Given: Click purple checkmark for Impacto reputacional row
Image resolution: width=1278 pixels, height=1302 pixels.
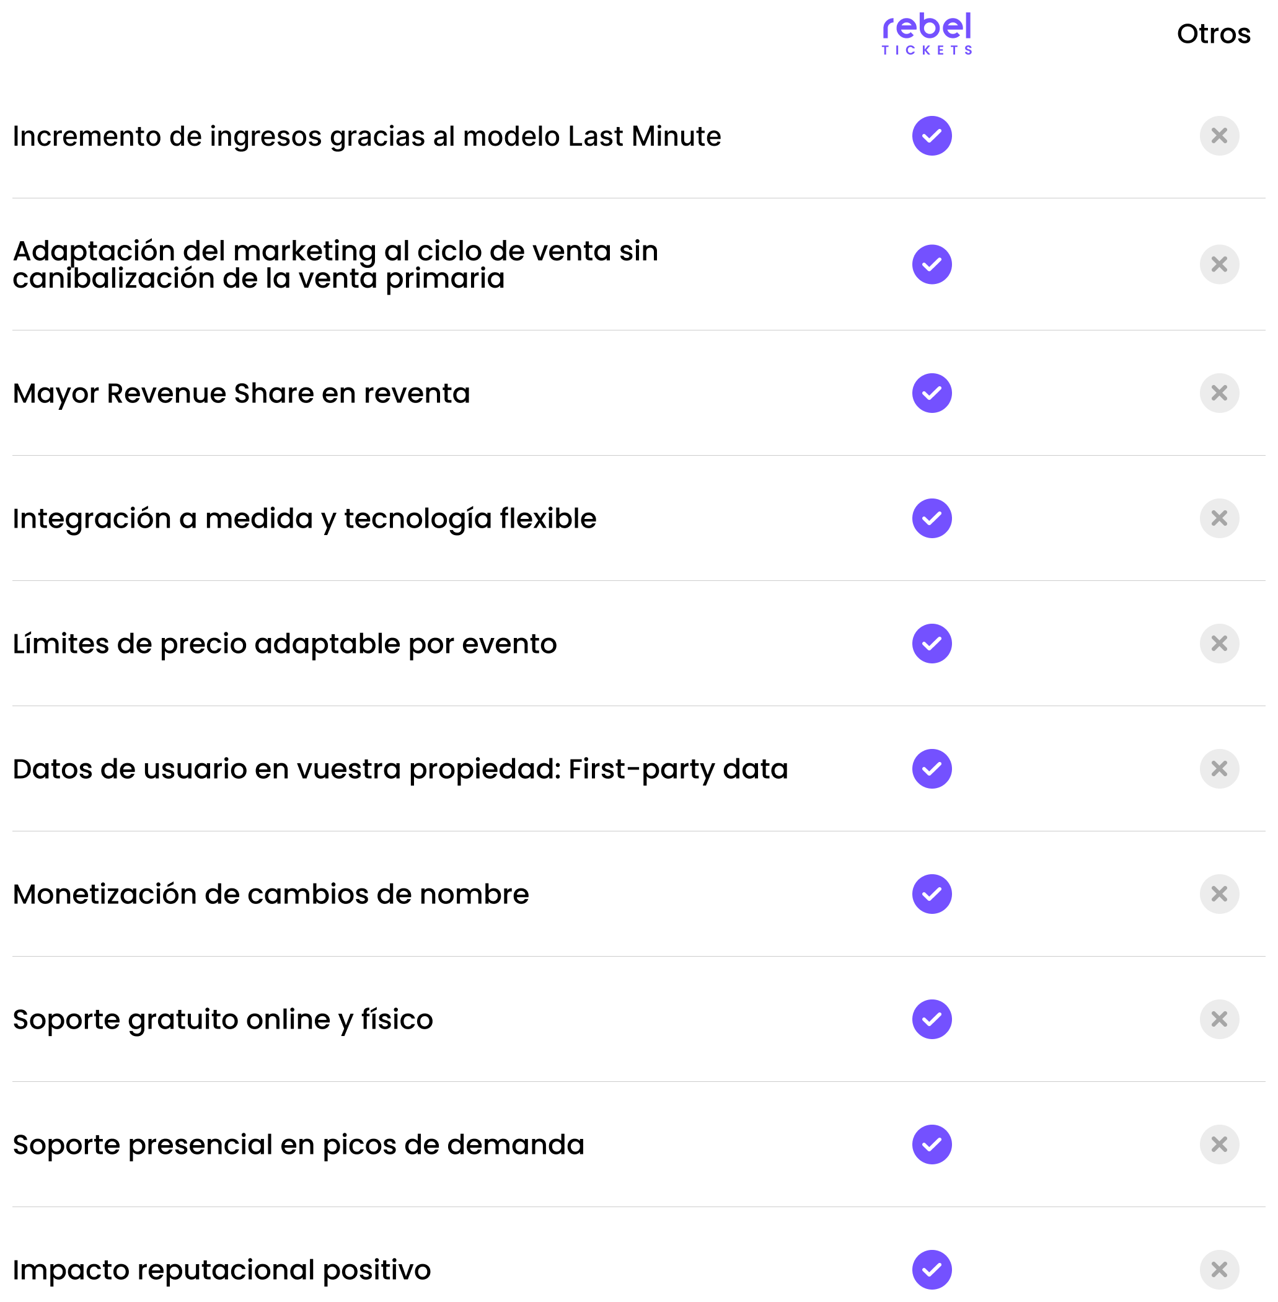Looking at the screenshot, I should coord(931,1269).
